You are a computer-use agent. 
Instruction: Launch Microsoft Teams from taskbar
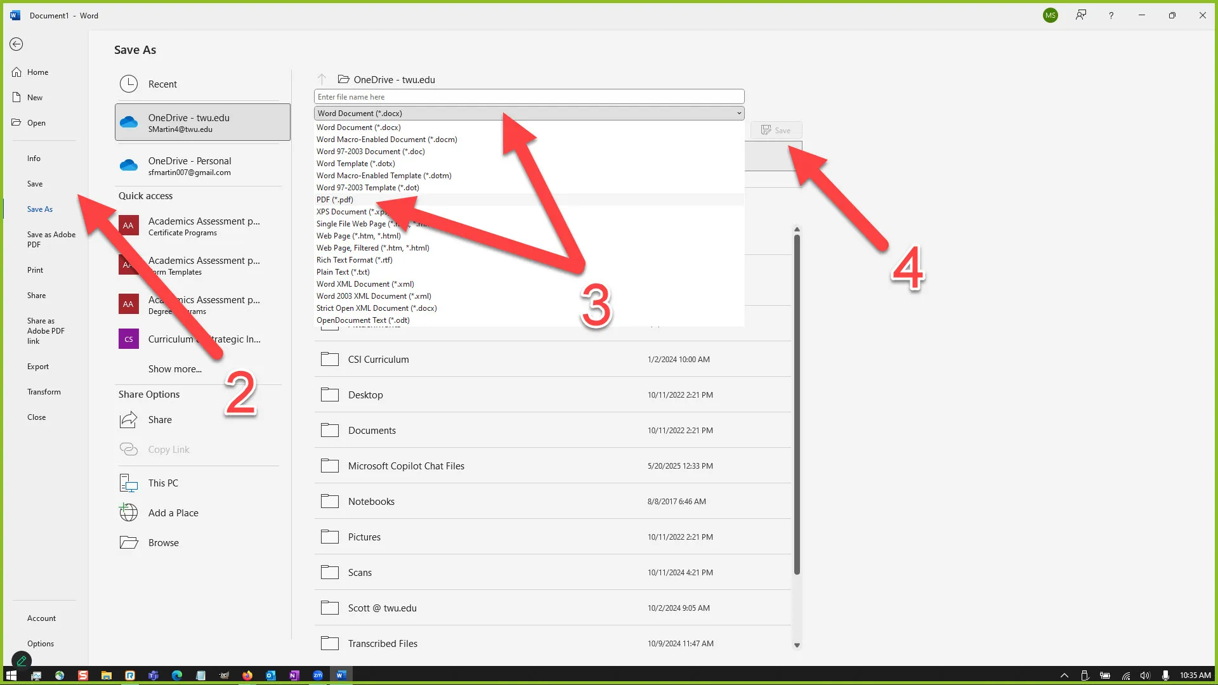pos(154,675)
